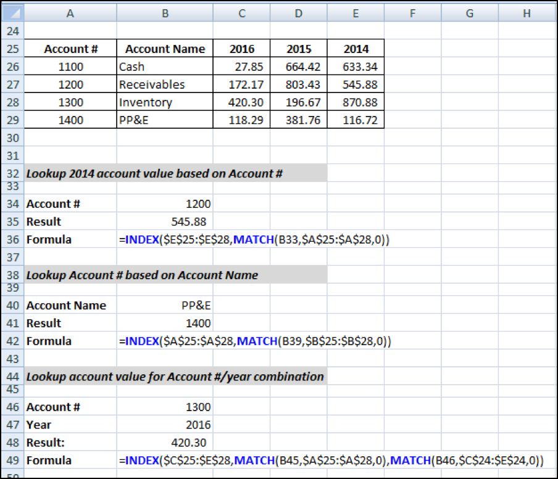Click the row 37 header number

13,257
